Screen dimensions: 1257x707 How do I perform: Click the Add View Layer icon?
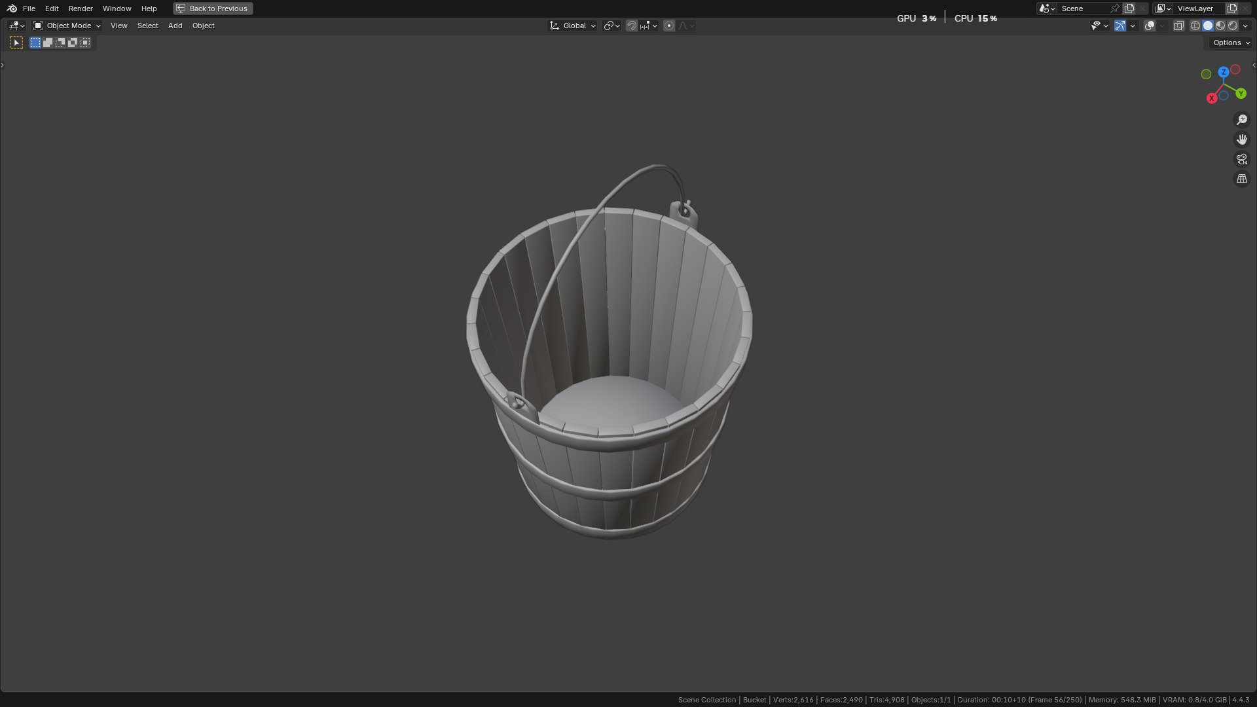(x=1232, y=9)
